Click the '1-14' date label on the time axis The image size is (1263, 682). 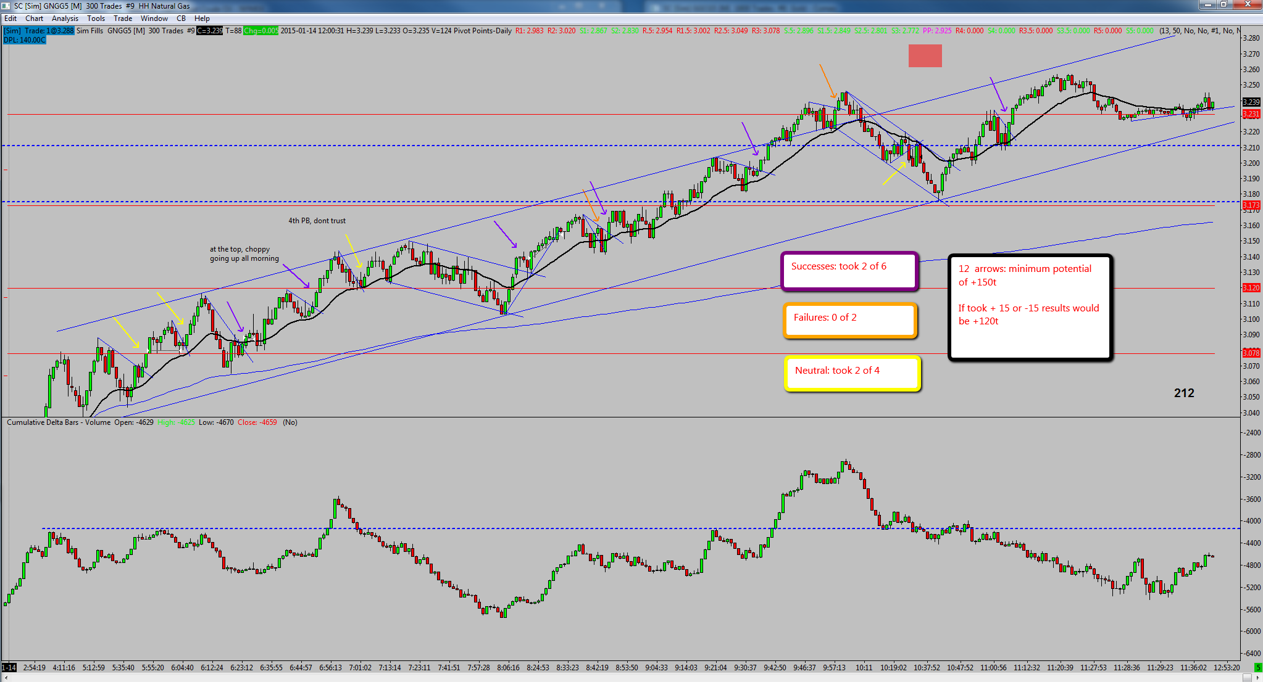point(9,667)
